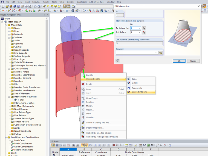
Task: Collapse the Model Data tree node
Action: 5,25
